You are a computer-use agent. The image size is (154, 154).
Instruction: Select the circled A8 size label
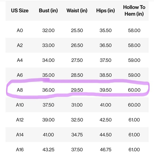(20, 90)
